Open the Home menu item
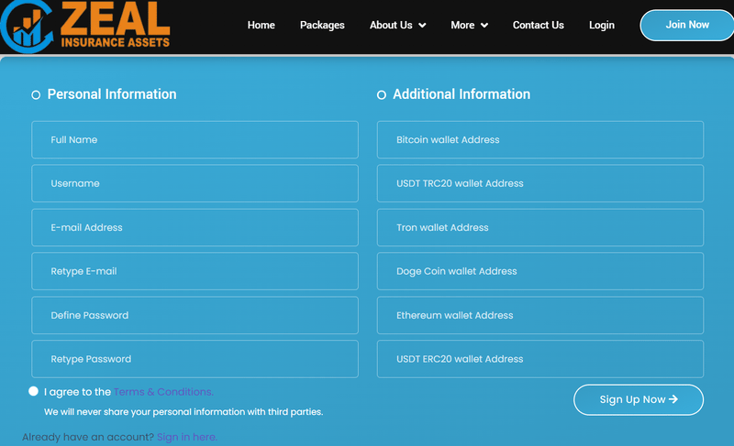 pyautogui.click(x=261, y=26)
